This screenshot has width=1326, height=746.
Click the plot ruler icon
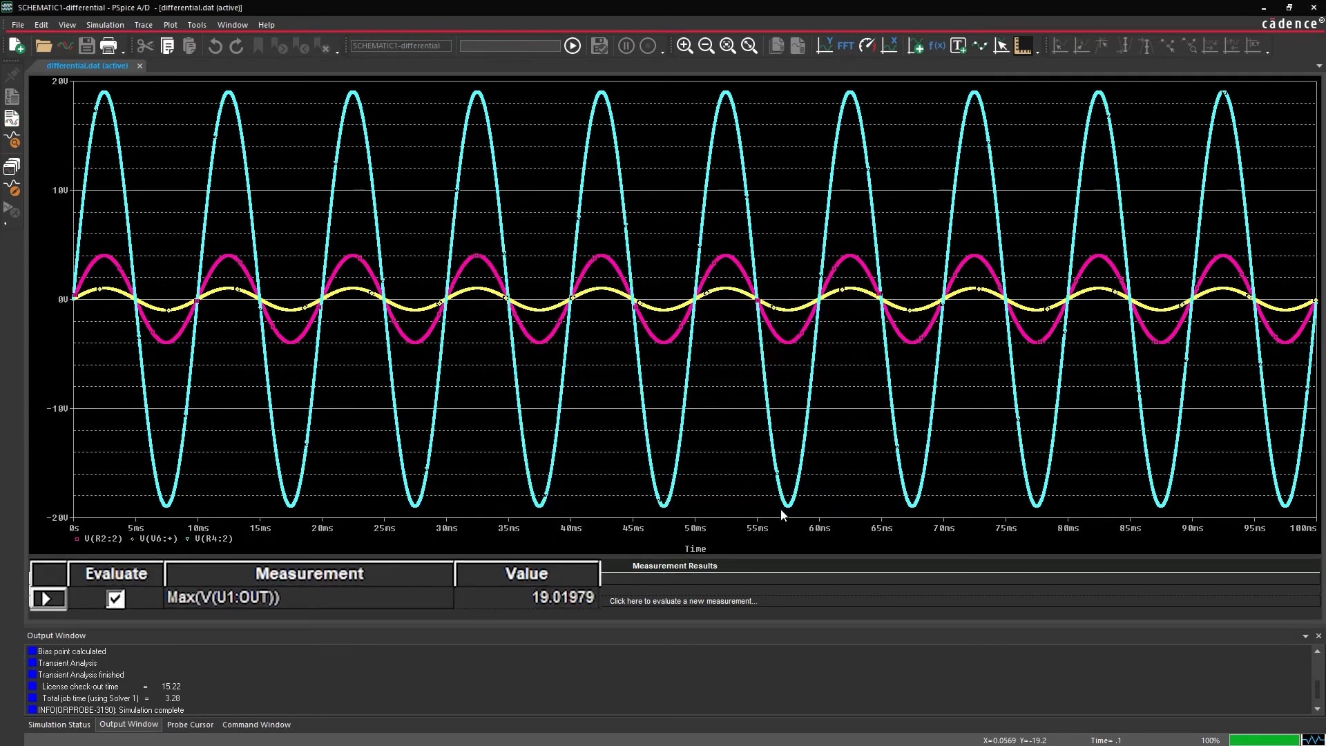pos(1023,46)
